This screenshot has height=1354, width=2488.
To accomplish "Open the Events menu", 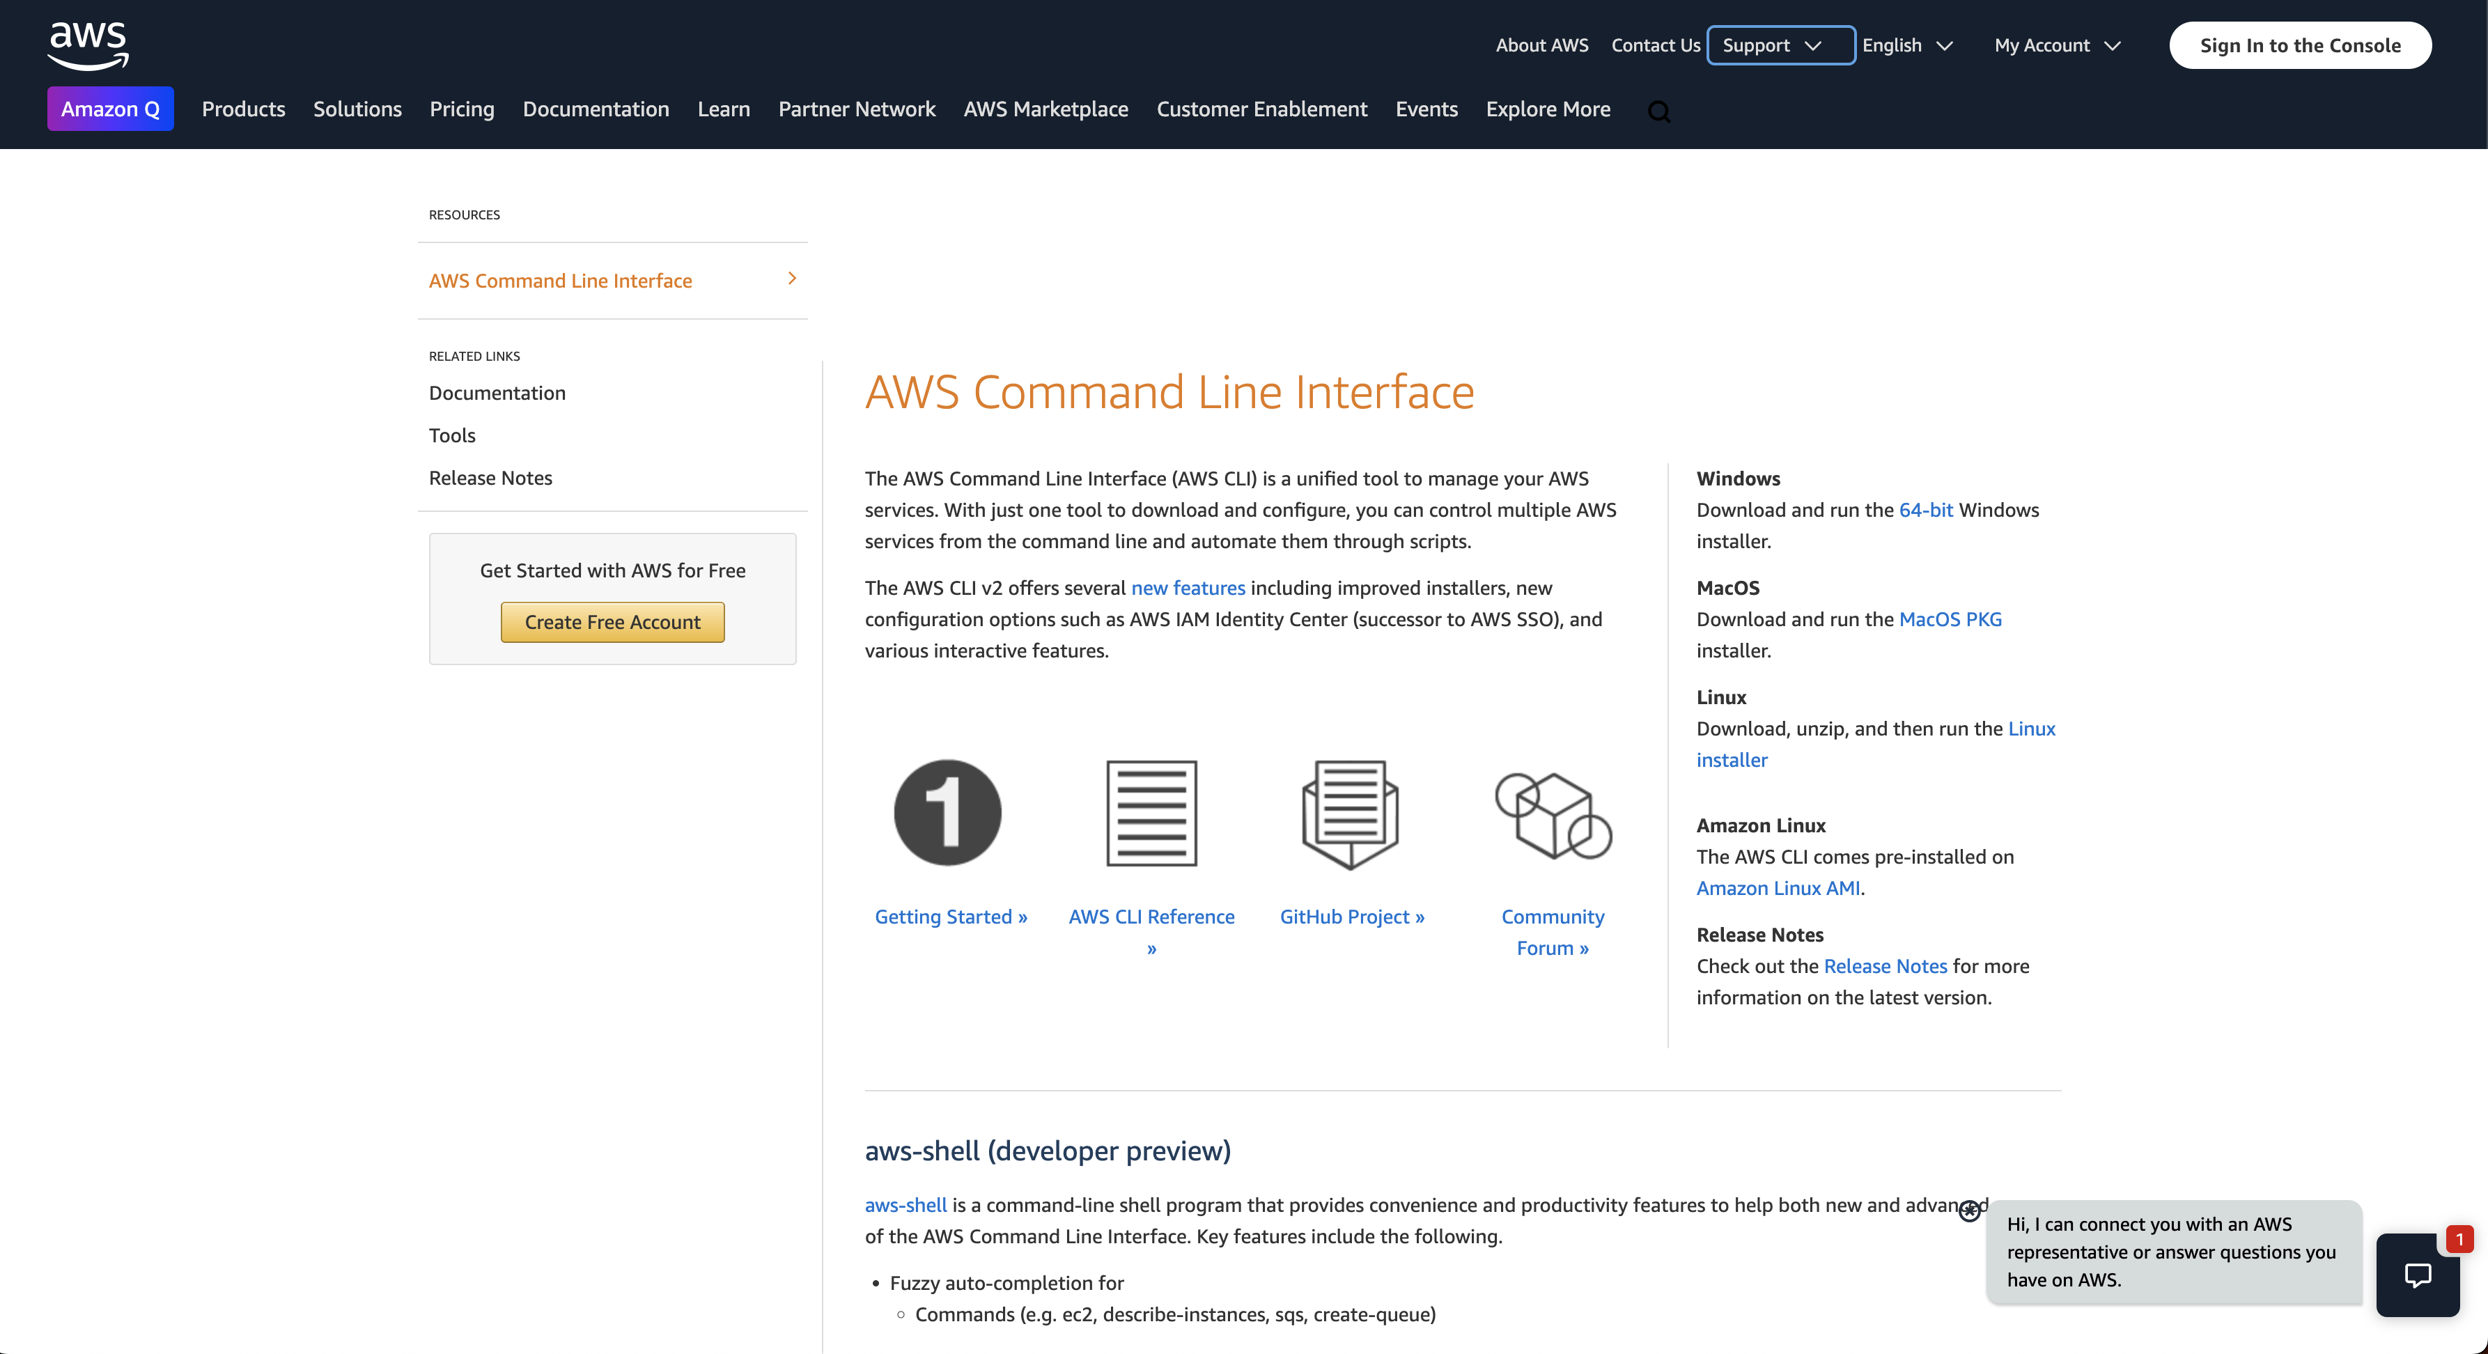I will [1426, 109].
